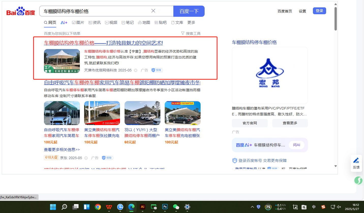Screen dimensions: 364x213
Task: Open the gear settings app on the taskbar
Action: pos(187,207)
